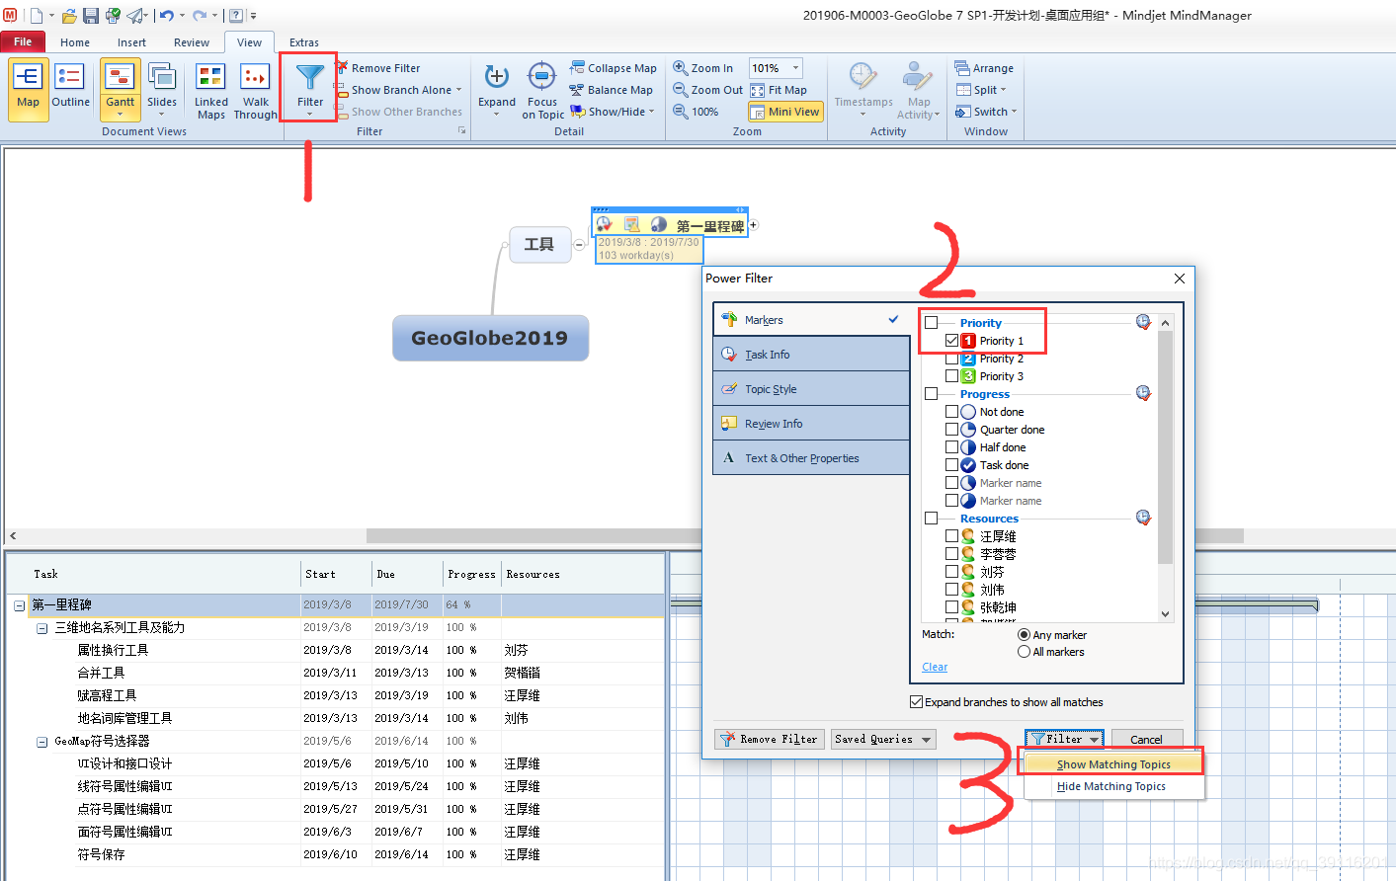Click Zoom In

pyautogui.click(x=703, y=68)
